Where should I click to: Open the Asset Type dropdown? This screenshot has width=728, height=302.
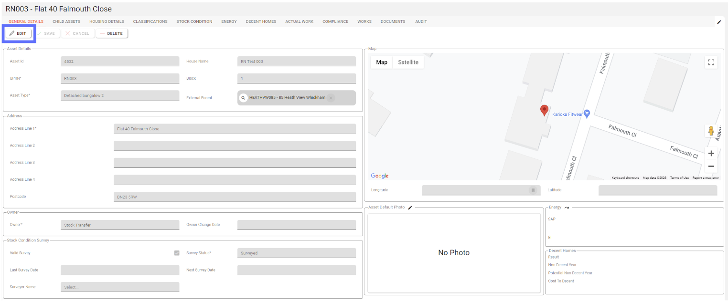[x=119, y=95]
